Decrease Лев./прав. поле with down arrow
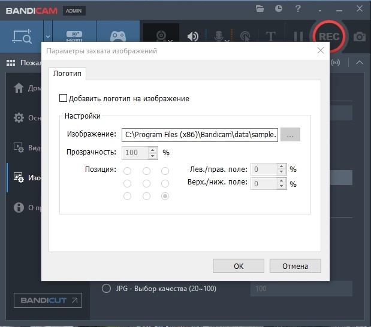The height and width of the screenshot is (327, 371). 281,172
